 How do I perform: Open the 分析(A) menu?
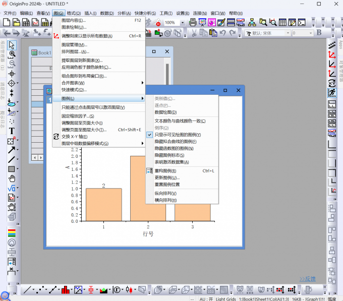click(x=124, y=13)
